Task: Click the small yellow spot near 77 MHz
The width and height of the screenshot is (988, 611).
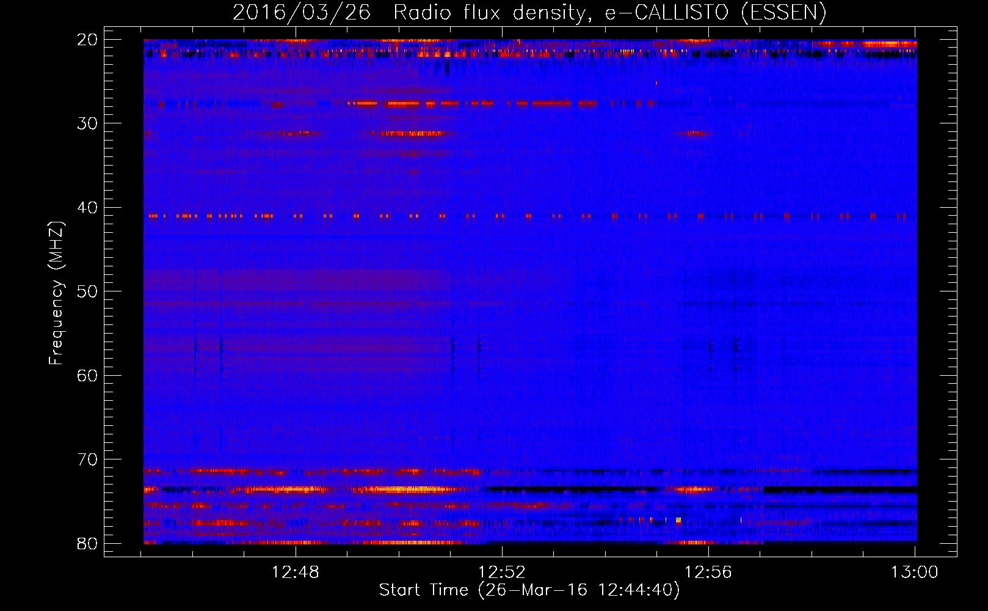Action: 678,520
